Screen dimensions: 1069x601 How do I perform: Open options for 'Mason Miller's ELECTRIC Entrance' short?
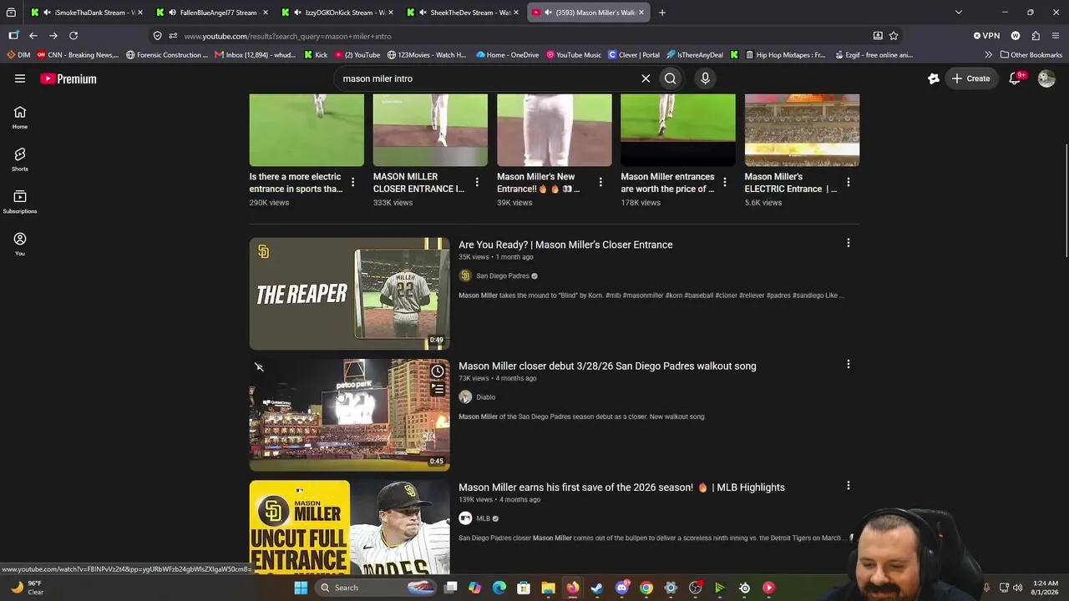(x=849, y=182)
